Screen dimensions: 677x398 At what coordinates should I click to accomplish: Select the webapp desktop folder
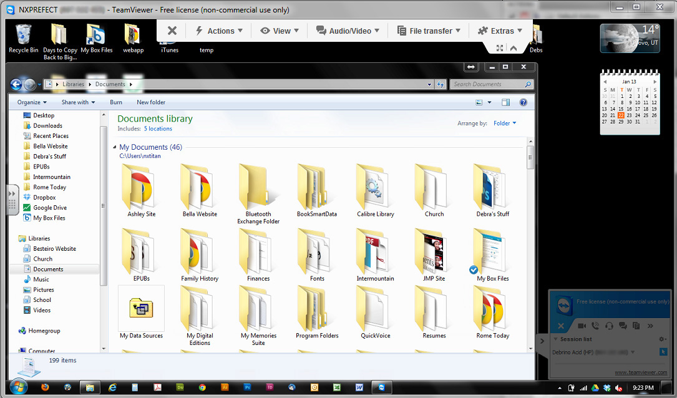tap(133, 39)
